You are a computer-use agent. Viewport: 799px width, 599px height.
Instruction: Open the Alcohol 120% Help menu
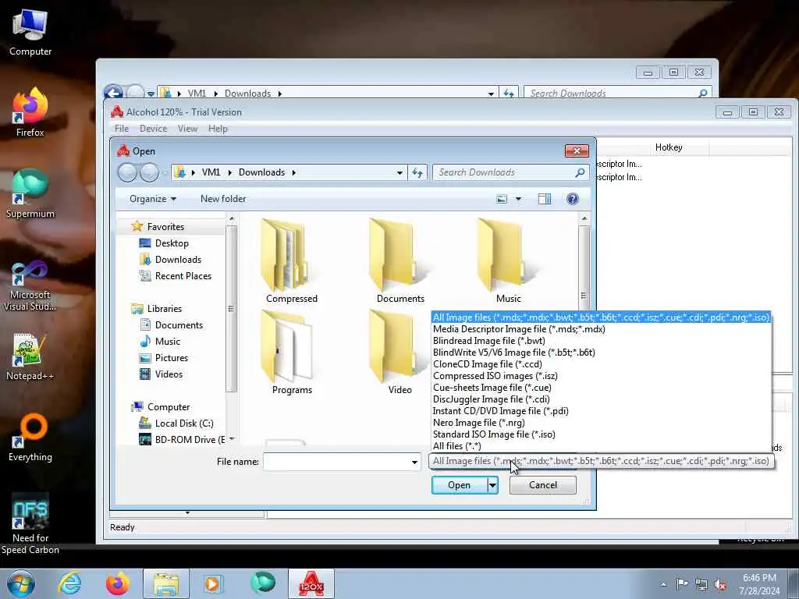pos(218,129)
